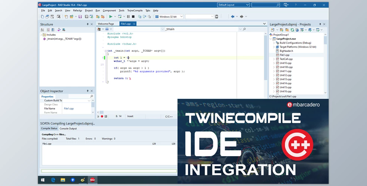Click the device icon beside empty combo box
This screenshot has height=186, width=367.
(x=217, y=17)
